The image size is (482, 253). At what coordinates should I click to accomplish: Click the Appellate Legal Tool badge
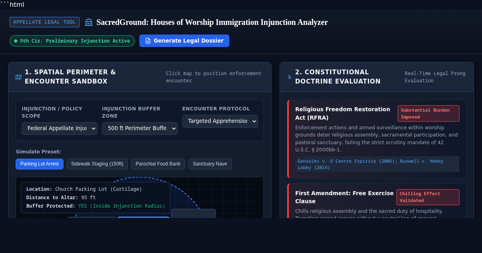[45, 22]
